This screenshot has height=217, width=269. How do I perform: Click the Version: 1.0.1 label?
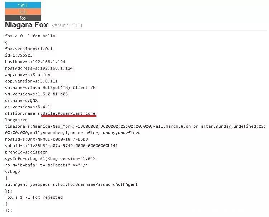pos(67,25)
